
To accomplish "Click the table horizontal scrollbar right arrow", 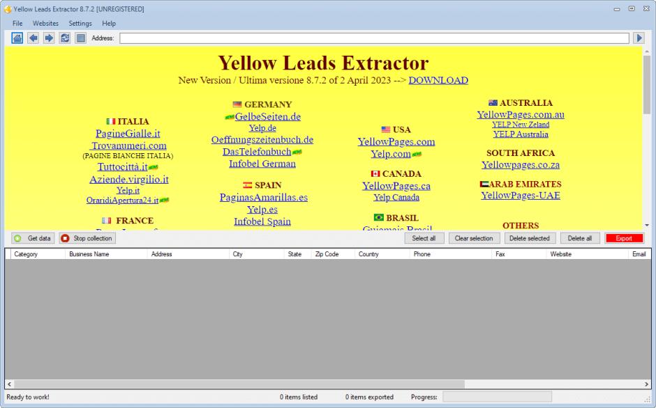I will [x=646, y=384].
